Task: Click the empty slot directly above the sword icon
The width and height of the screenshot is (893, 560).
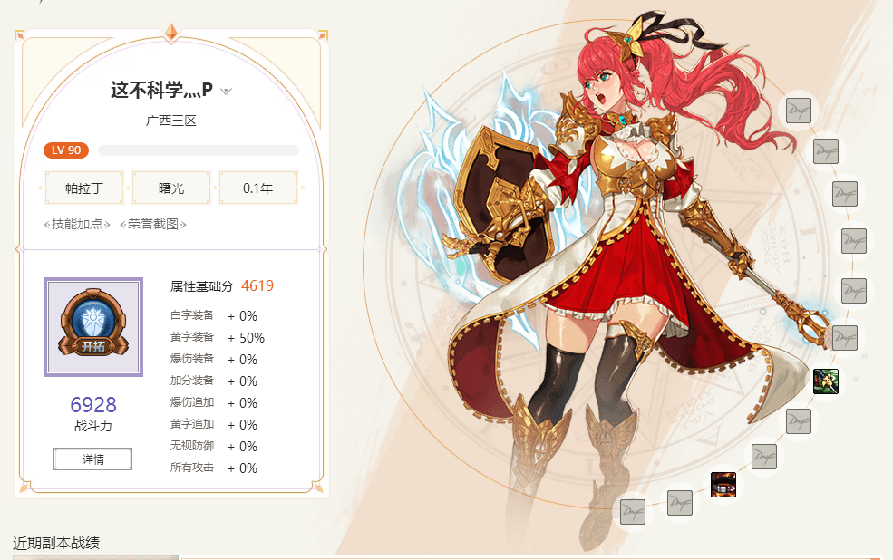Action: pyautogui.click(x=845, y=338)
